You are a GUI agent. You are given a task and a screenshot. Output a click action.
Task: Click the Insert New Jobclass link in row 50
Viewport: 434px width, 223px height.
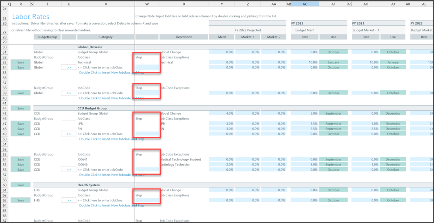click(112, 139)
